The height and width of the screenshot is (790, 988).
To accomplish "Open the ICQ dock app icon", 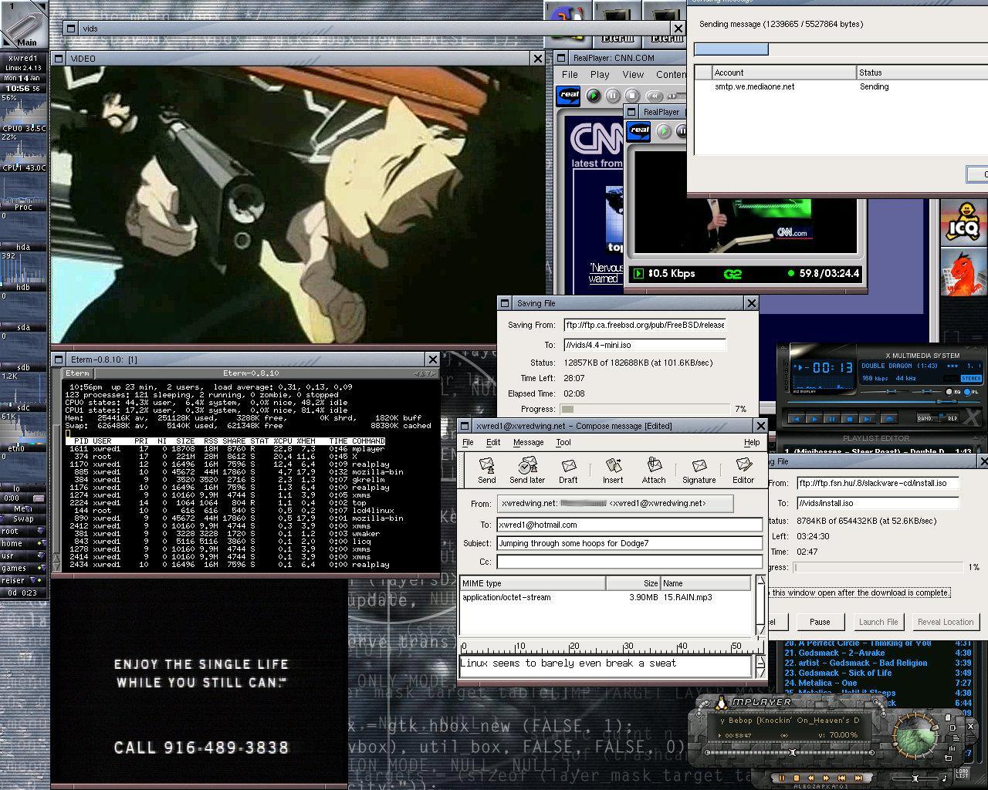I will coord(963,222).
